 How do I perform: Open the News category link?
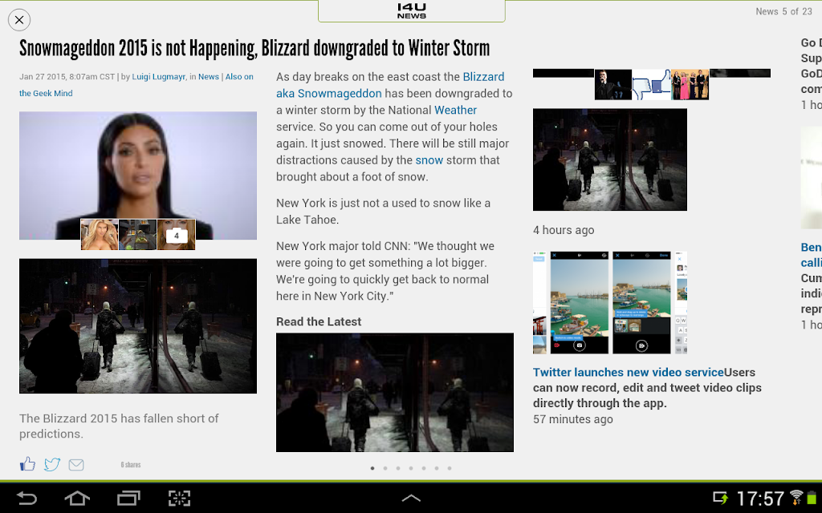(x=208, y=76)
